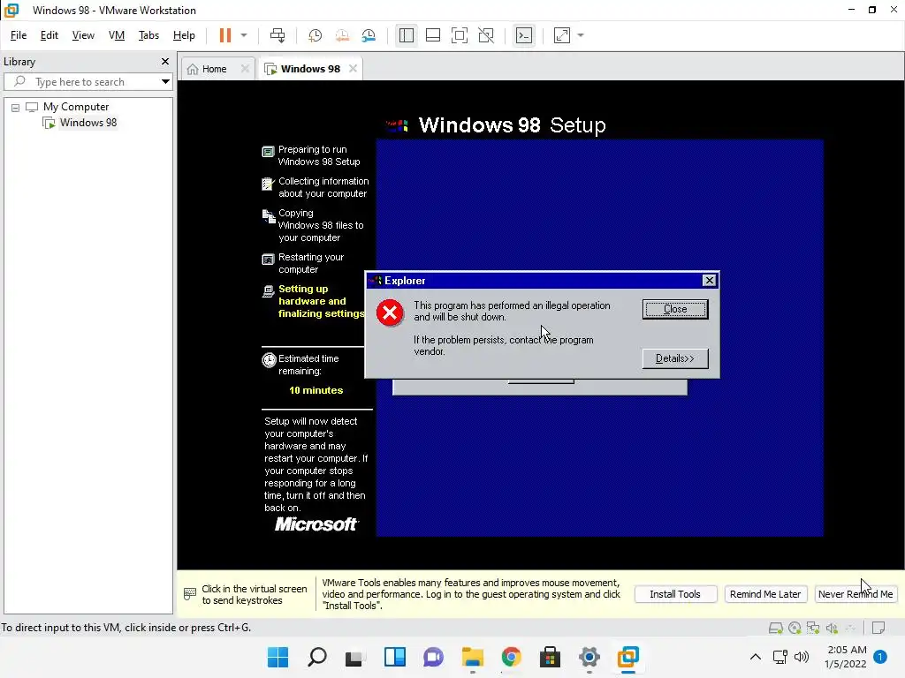
Task: Open the snapshot manager icon
Action: point(369,35)
